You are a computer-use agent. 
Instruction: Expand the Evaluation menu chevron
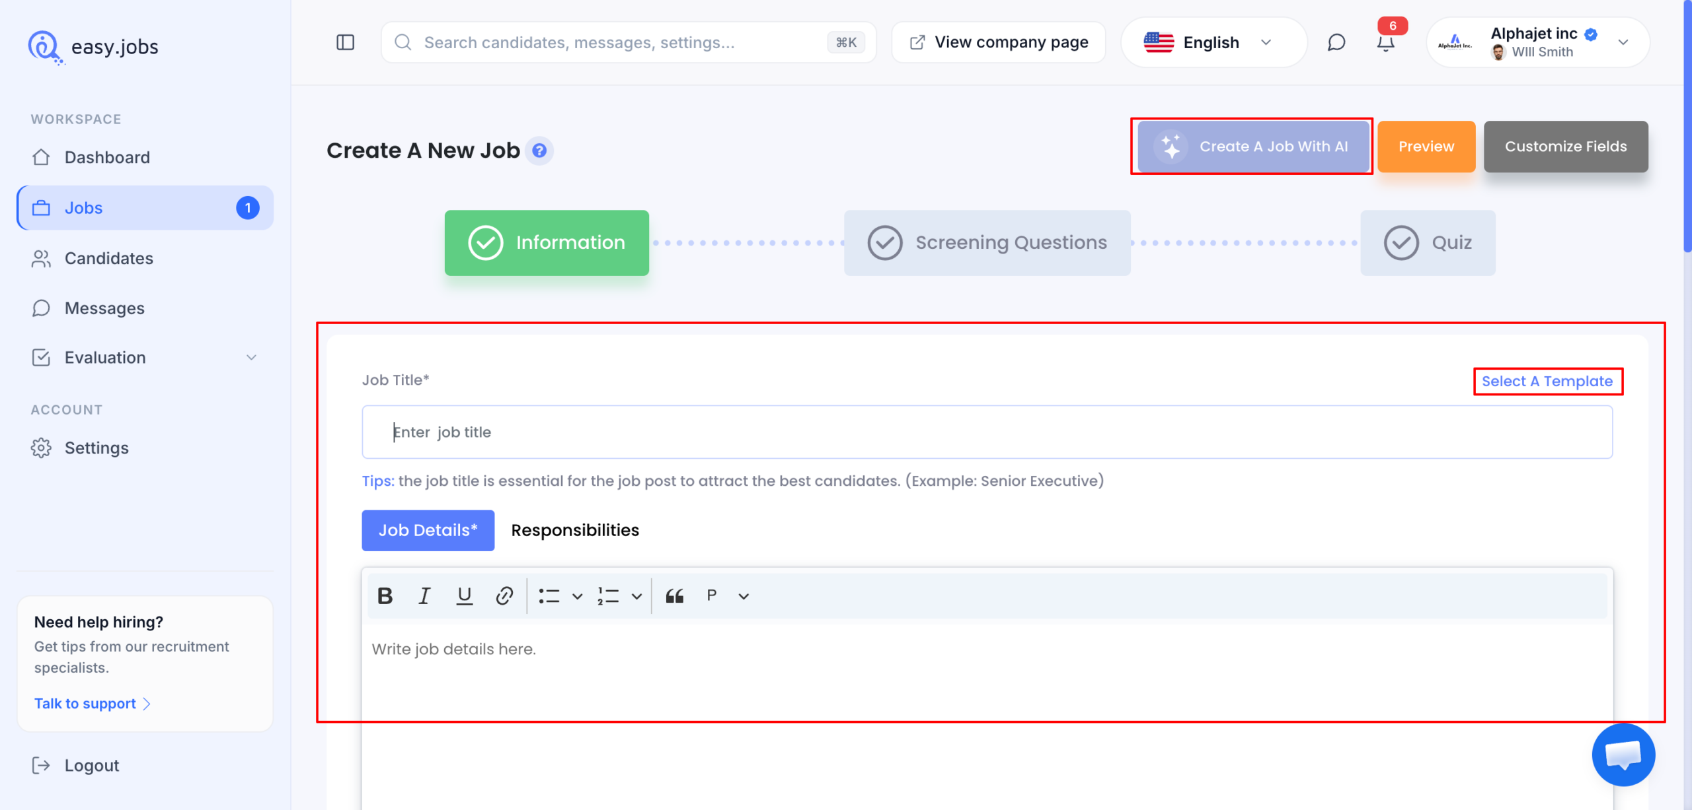(x=251, y=357)
